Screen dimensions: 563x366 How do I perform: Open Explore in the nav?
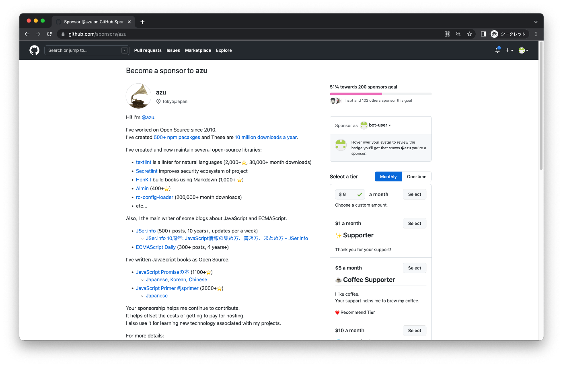click(x=224, y=50)
